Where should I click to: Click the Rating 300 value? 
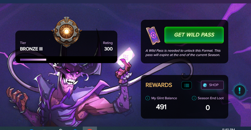tap(108, 49)
